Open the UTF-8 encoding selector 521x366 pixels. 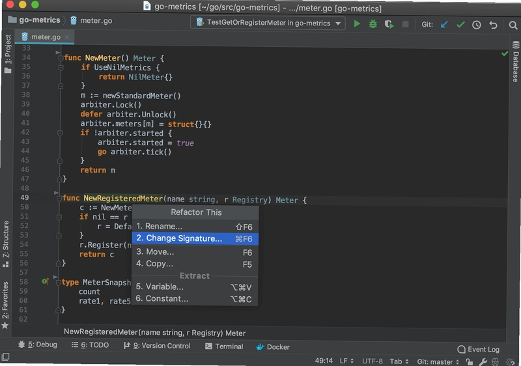[x=372, y=361]
